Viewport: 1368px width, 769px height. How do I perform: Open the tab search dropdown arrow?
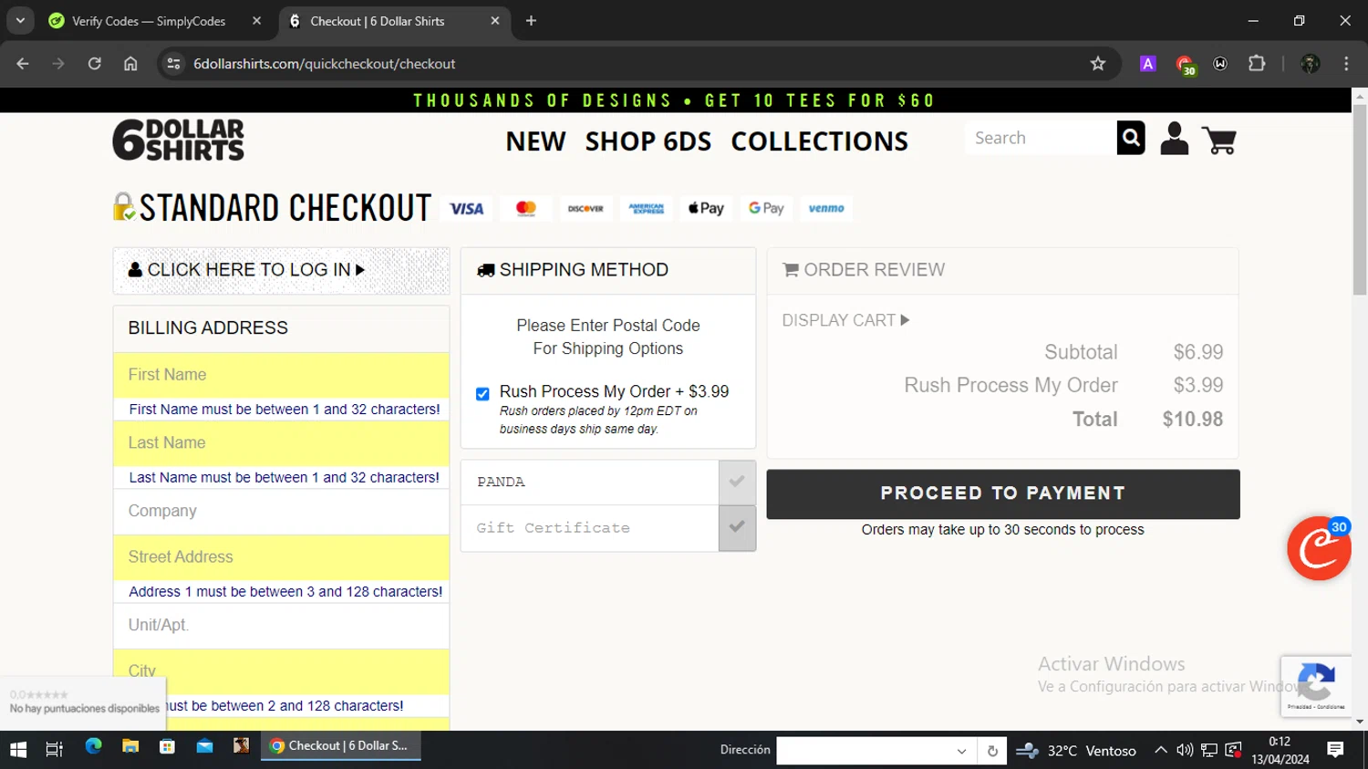[x=20, y=20]
